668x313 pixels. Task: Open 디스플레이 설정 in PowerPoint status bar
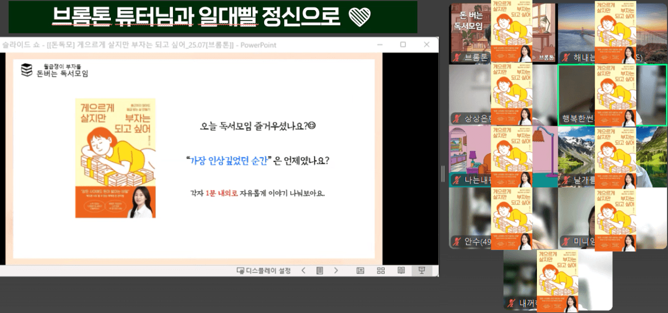[264, 271]
